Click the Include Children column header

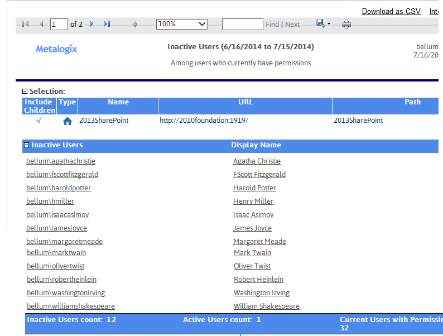click(x=40, y=106)
